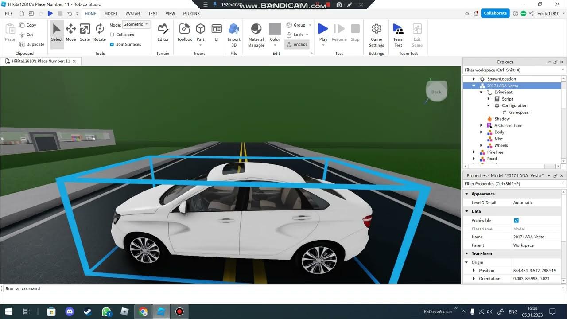Open the Play dropdown arrow
The image size is (567, 319).
323,45
